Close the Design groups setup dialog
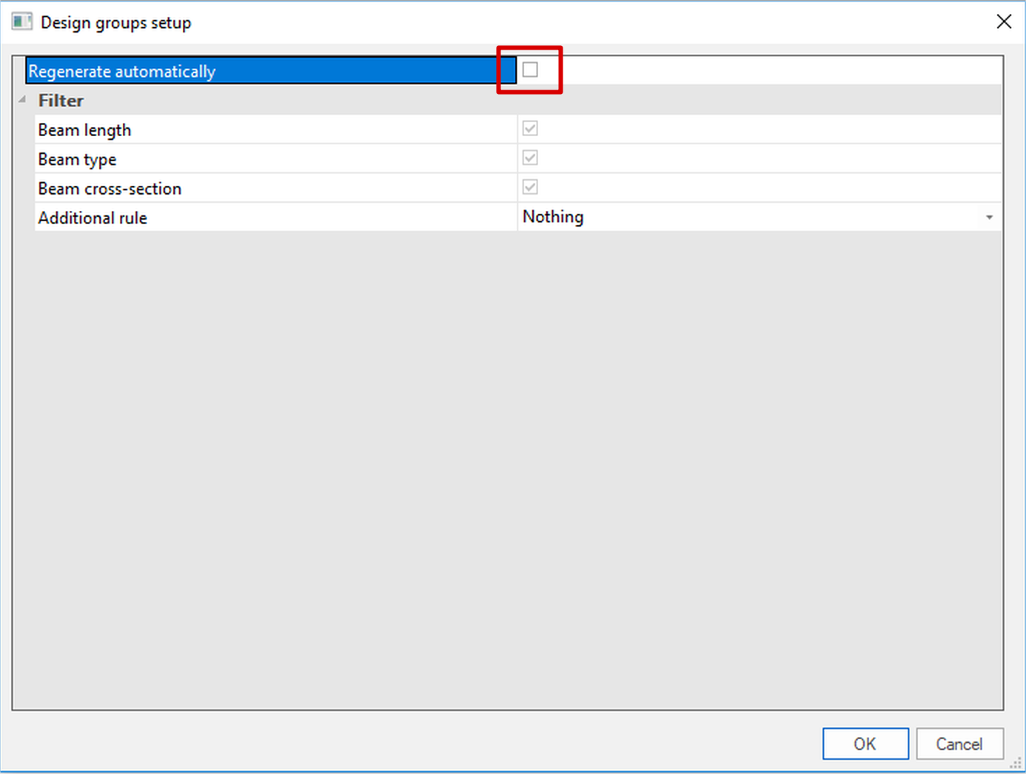Viewport: 1026px width, 774px height. 1003,22
